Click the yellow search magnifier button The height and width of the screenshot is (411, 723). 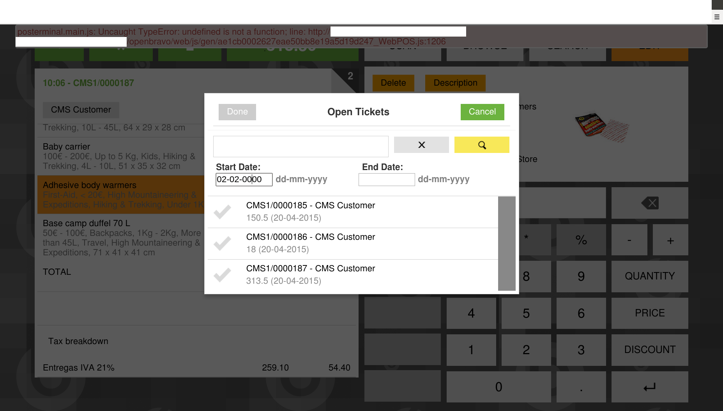coord(481,145)
